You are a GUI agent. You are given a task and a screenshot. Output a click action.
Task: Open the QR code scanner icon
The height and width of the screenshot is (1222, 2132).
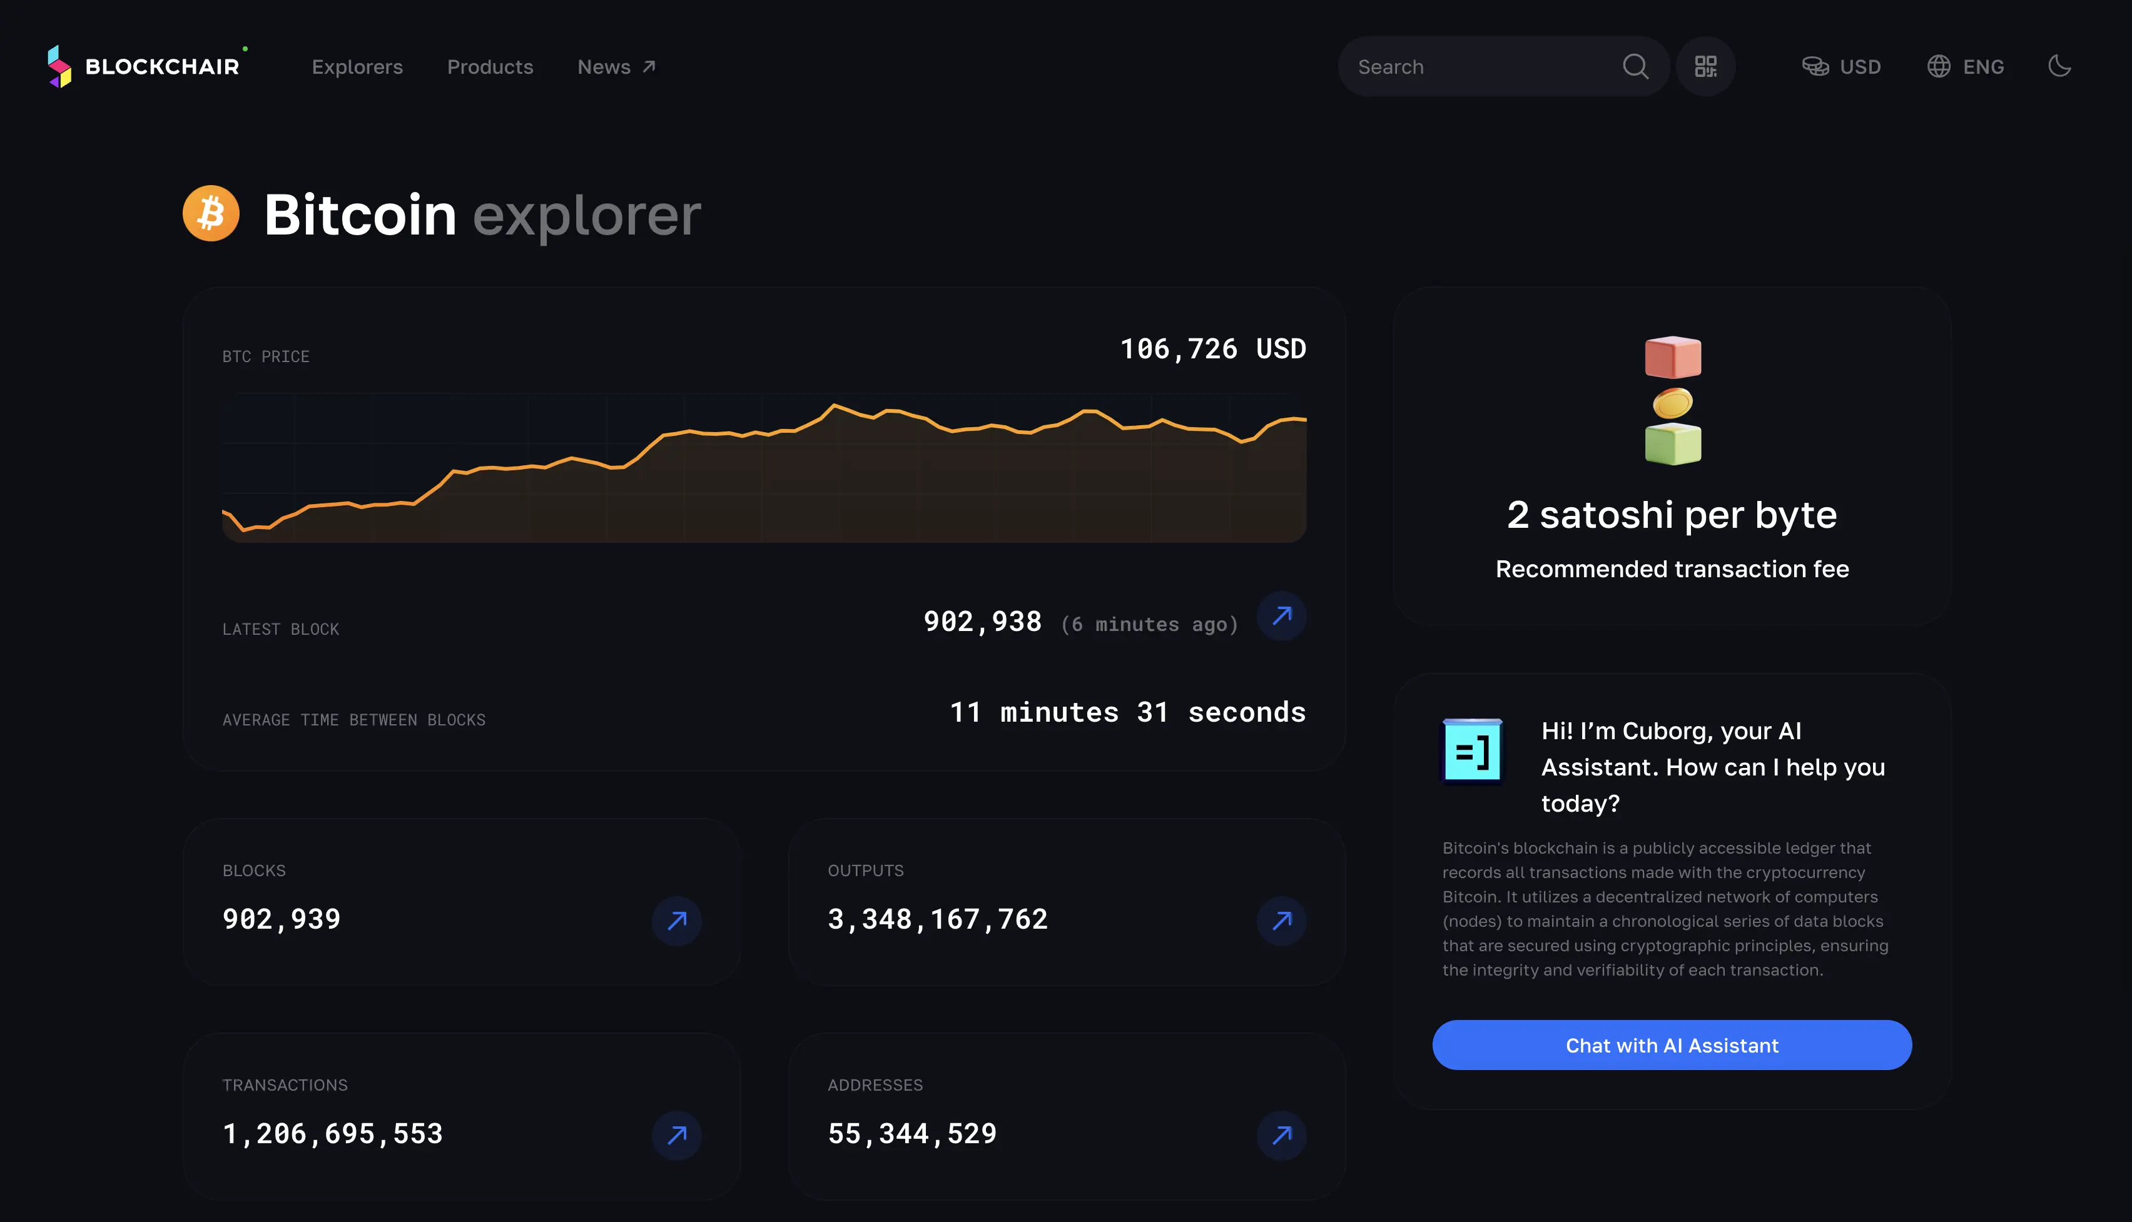[1705, 66]
